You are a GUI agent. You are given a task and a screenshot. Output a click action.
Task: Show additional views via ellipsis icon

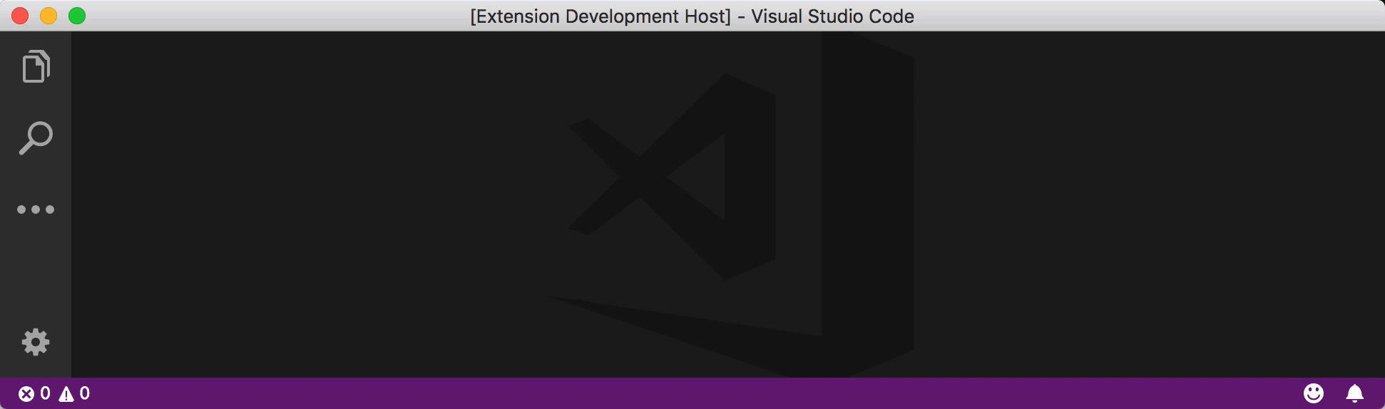point(36,209)
